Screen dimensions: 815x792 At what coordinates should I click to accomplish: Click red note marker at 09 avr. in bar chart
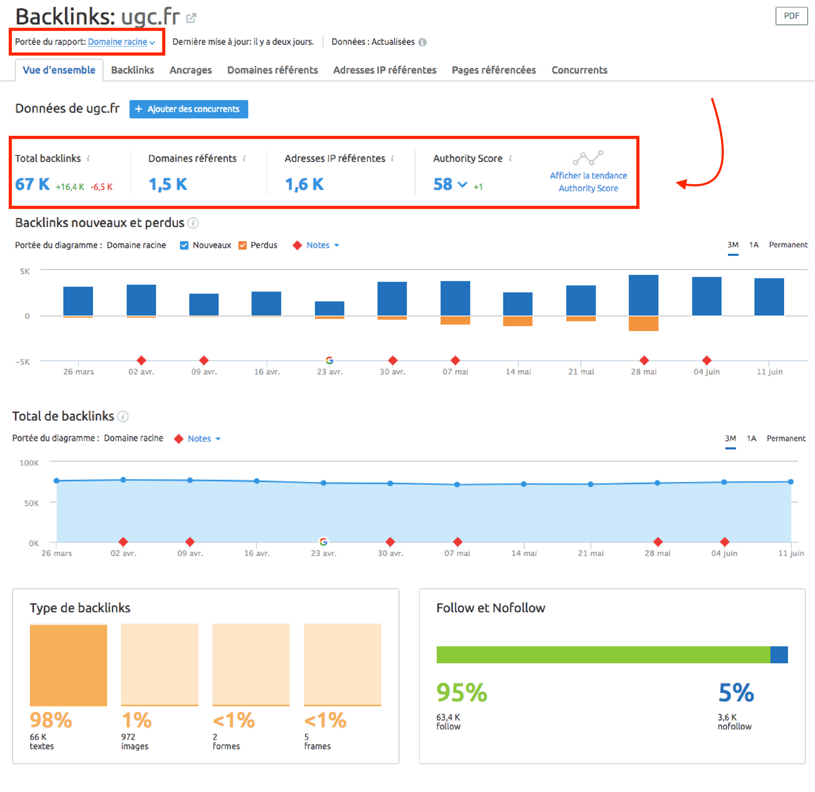204,360
